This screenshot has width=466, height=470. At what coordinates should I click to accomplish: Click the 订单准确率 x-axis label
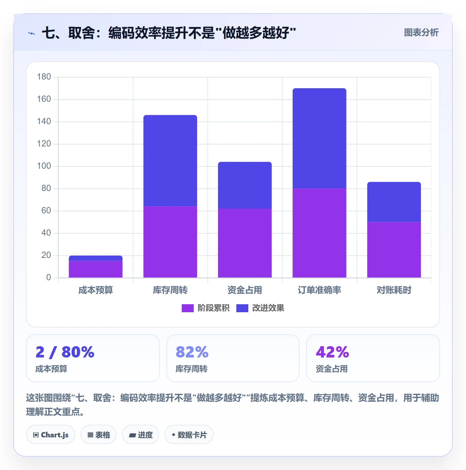click(x=319, y=290)
